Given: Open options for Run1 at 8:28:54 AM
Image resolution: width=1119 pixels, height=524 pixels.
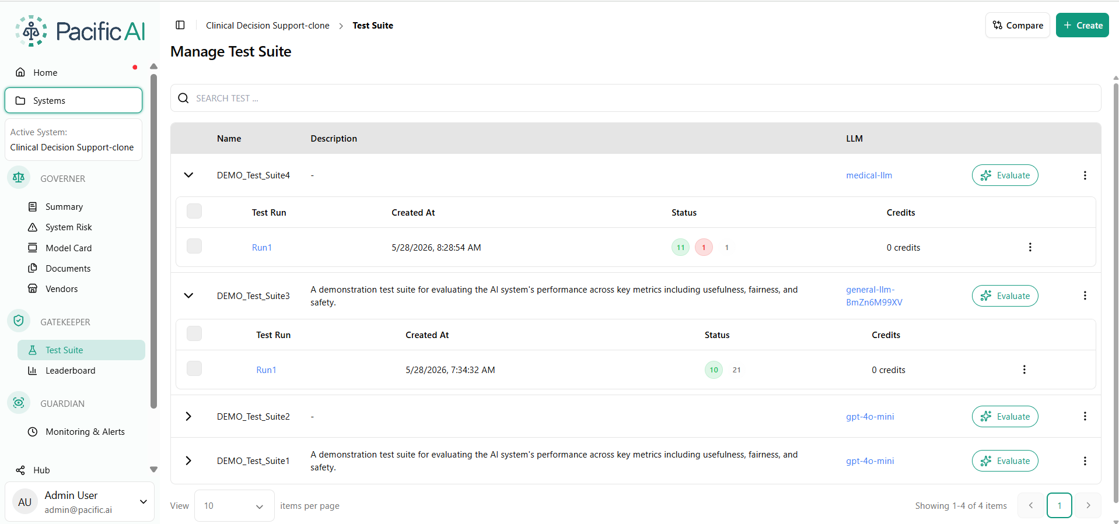Looking at the screenshot, I should click(1030, 247).
